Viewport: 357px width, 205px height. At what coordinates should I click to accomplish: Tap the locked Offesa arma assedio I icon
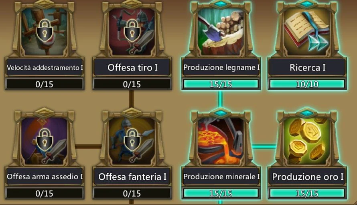pyautogui.click(x=45, y=141)
